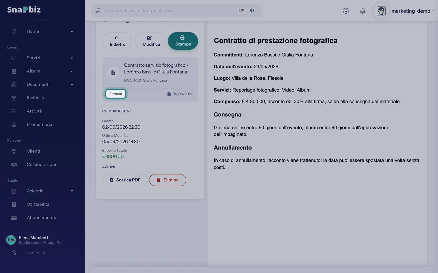Print contract with Stampa button

click(183, 41)
